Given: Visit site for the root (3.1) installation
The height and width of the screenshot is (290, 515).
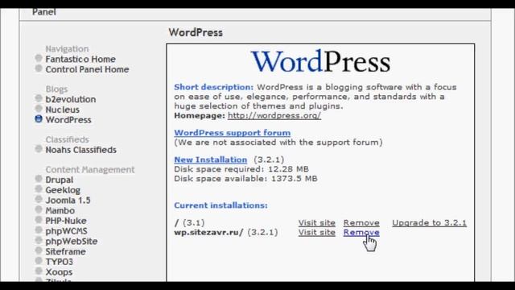Looking at the screenshot, I should pyautogui.click(x=316, y=223).
